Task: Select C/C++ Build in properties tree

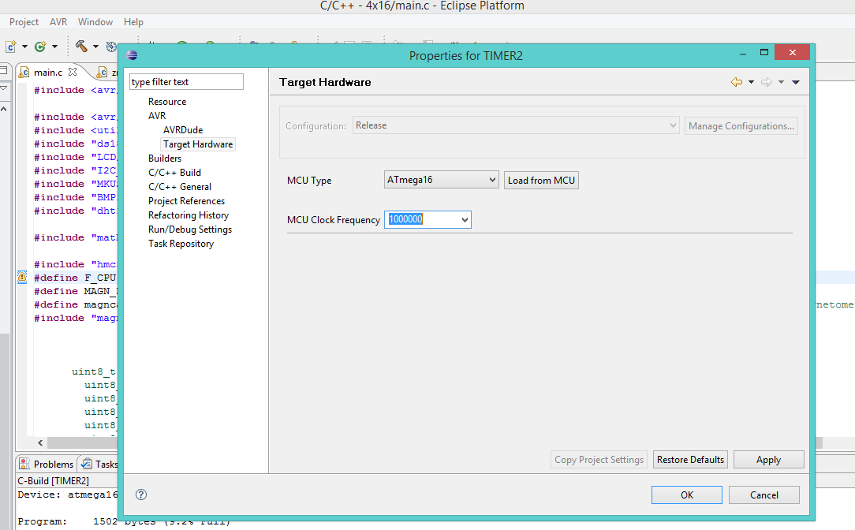Action: pos(174,172)
